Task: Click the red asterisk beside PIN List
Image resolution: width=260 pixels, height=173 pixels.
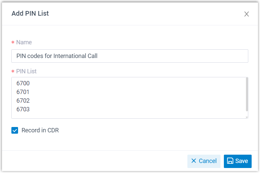Action: click(13, 72)
